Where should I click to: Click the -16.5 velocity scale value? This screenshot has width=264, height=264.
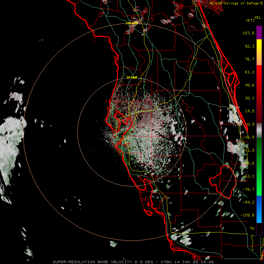[x=248, y=137]
